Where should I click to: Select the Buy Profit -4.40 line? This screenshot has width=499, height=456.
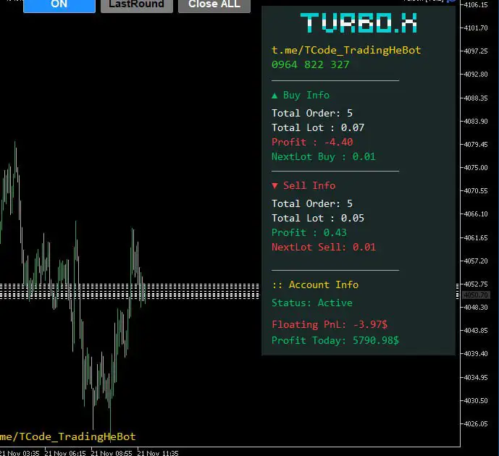[x=312, y=142]
